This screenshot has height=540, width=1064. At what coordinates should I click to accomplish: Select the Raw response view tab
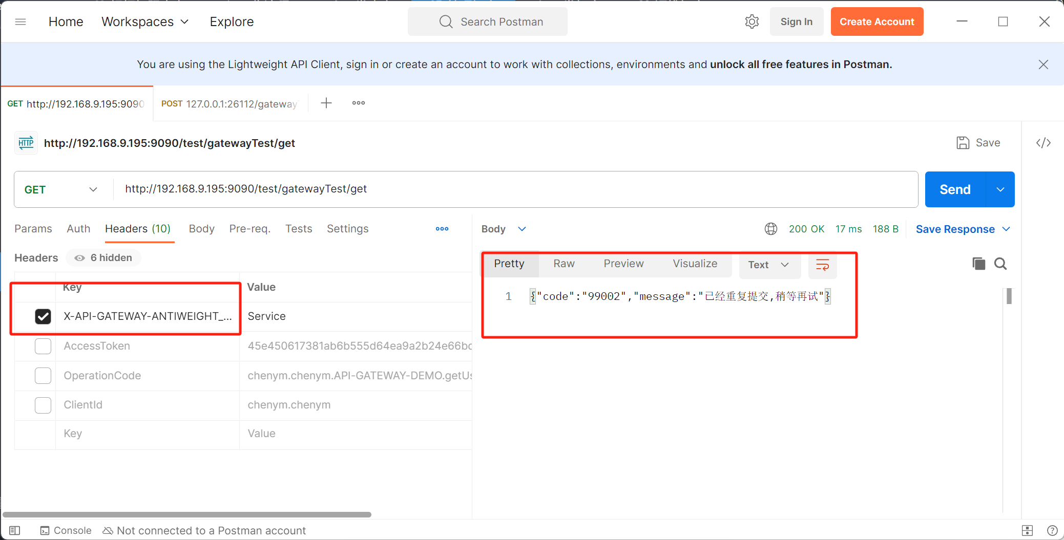[x=564, y=264]
